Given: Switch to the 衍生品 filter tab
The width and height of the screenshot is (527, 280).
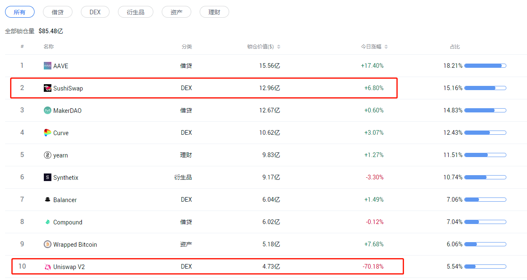Looking at the screenshot, I should coord(136,12).
